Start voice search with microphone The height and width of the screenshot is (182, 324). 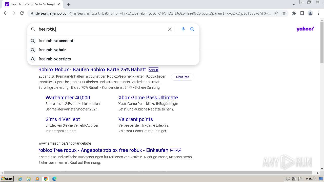183,29
